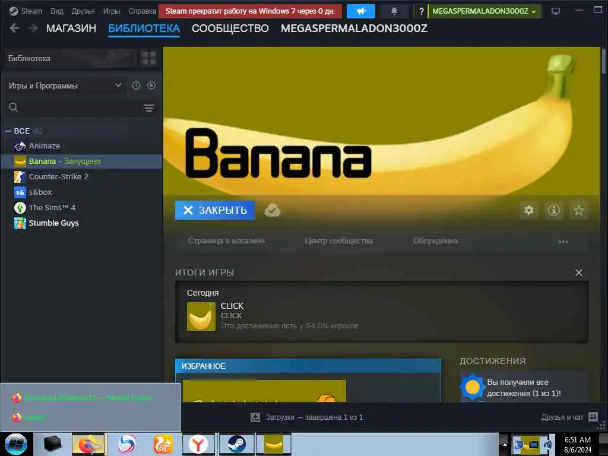Click the cloud sync status icon
The image size is (608, 456).
tap(272, 210)
